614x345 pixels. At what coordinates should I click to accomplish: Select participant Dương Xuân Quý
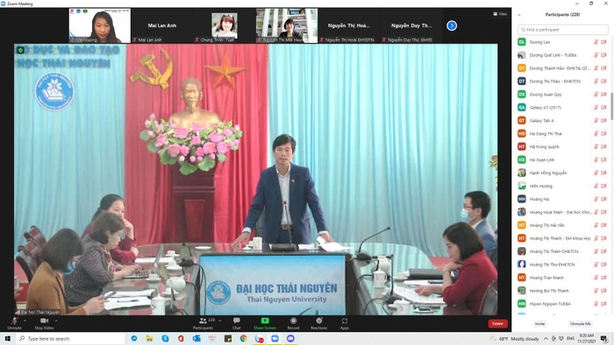(x=562, y=95)
